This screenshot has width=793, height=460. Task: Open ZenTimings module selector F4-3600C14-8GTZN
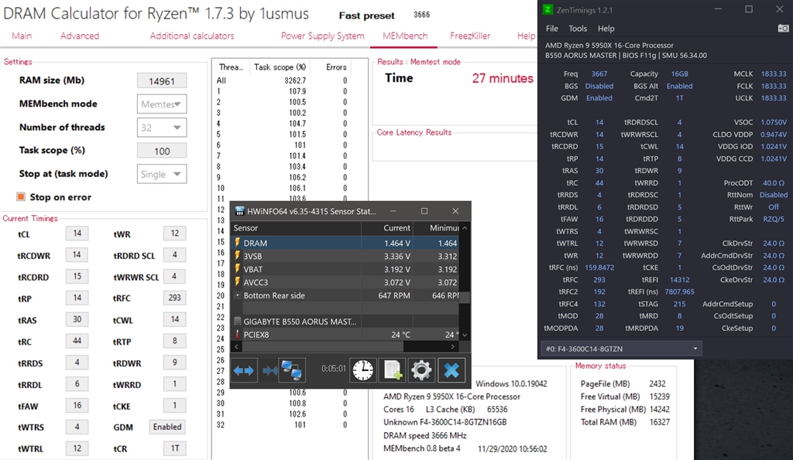click(x=621, y=349)
